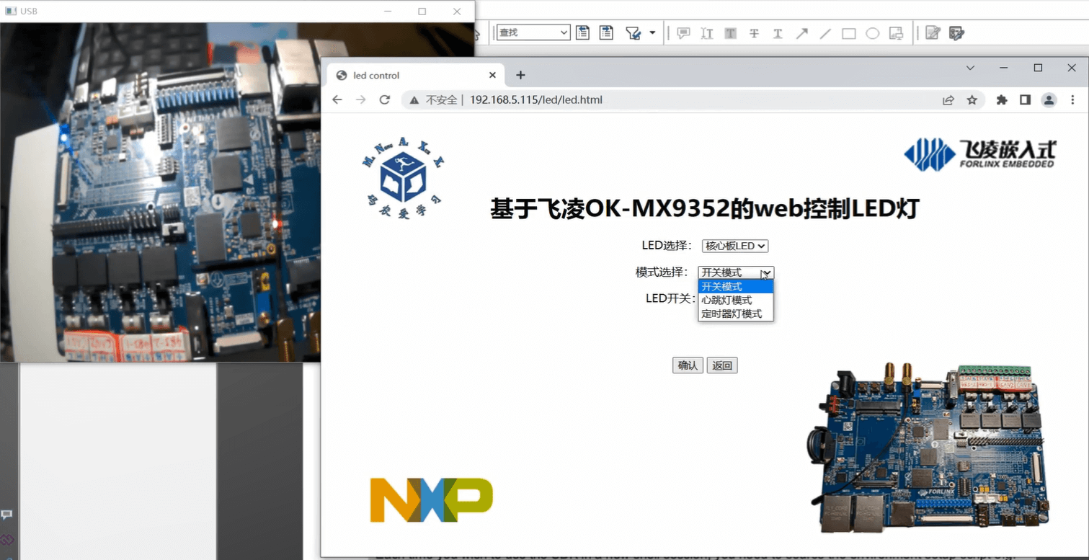
Task: Open the 查找 search dropdown in PDF toolbar
Action: [533, 32]
